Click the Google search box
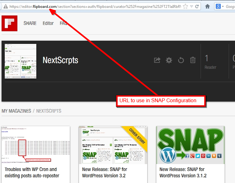Screen dimensions: 235x183 coord(230,7)
